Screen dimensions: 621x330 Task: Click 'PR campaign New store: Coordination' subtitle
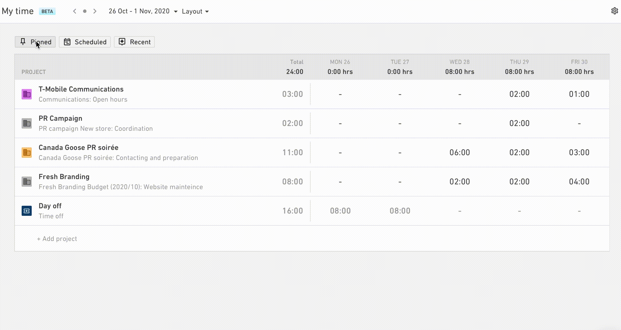click(x=96, y=129)
